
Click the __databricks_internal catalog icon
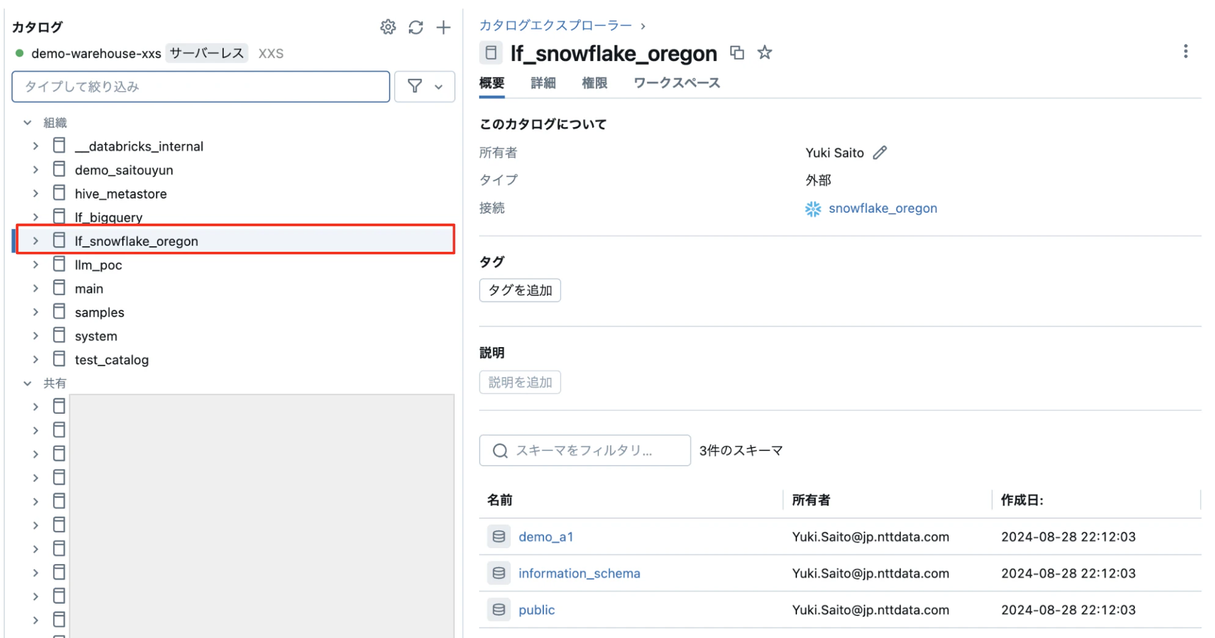[x=59, y=145]
